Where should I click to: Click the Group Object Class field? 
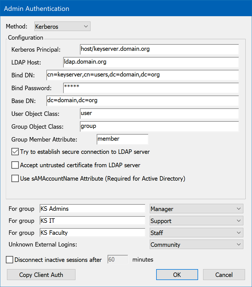(x=159, y=126)
